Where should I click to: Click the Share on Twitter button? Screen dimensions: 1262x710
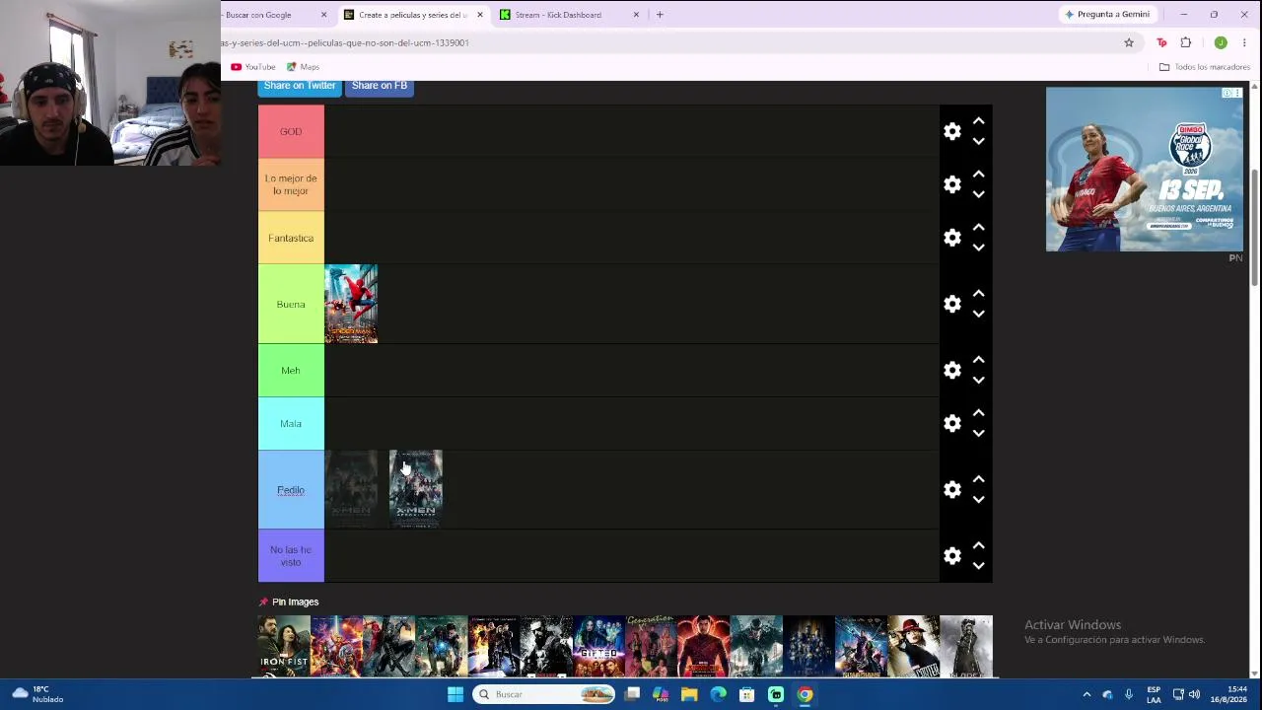pyautogui.click(x=300, y=86)
